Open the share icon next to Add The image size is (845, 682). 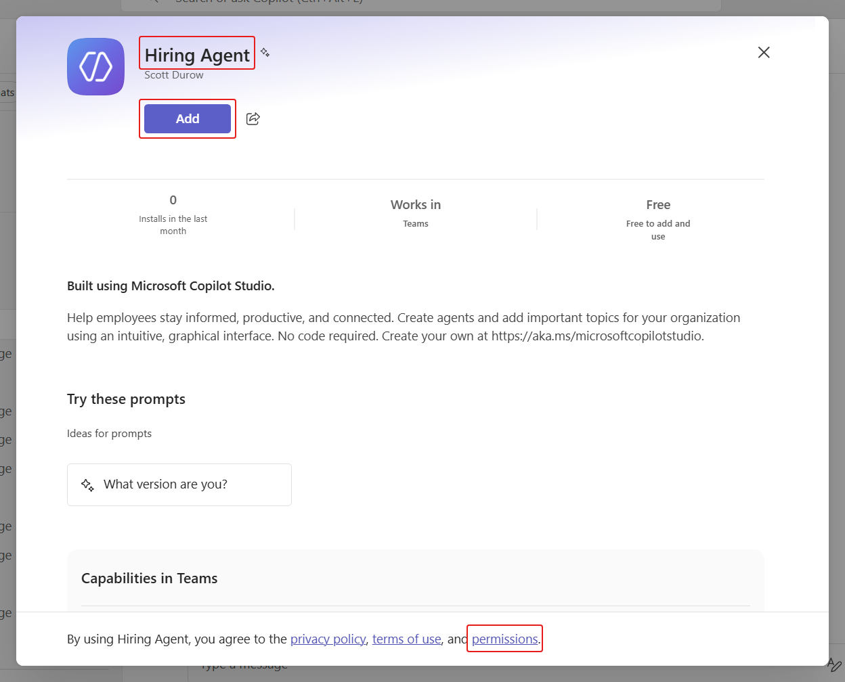[253, 118]
